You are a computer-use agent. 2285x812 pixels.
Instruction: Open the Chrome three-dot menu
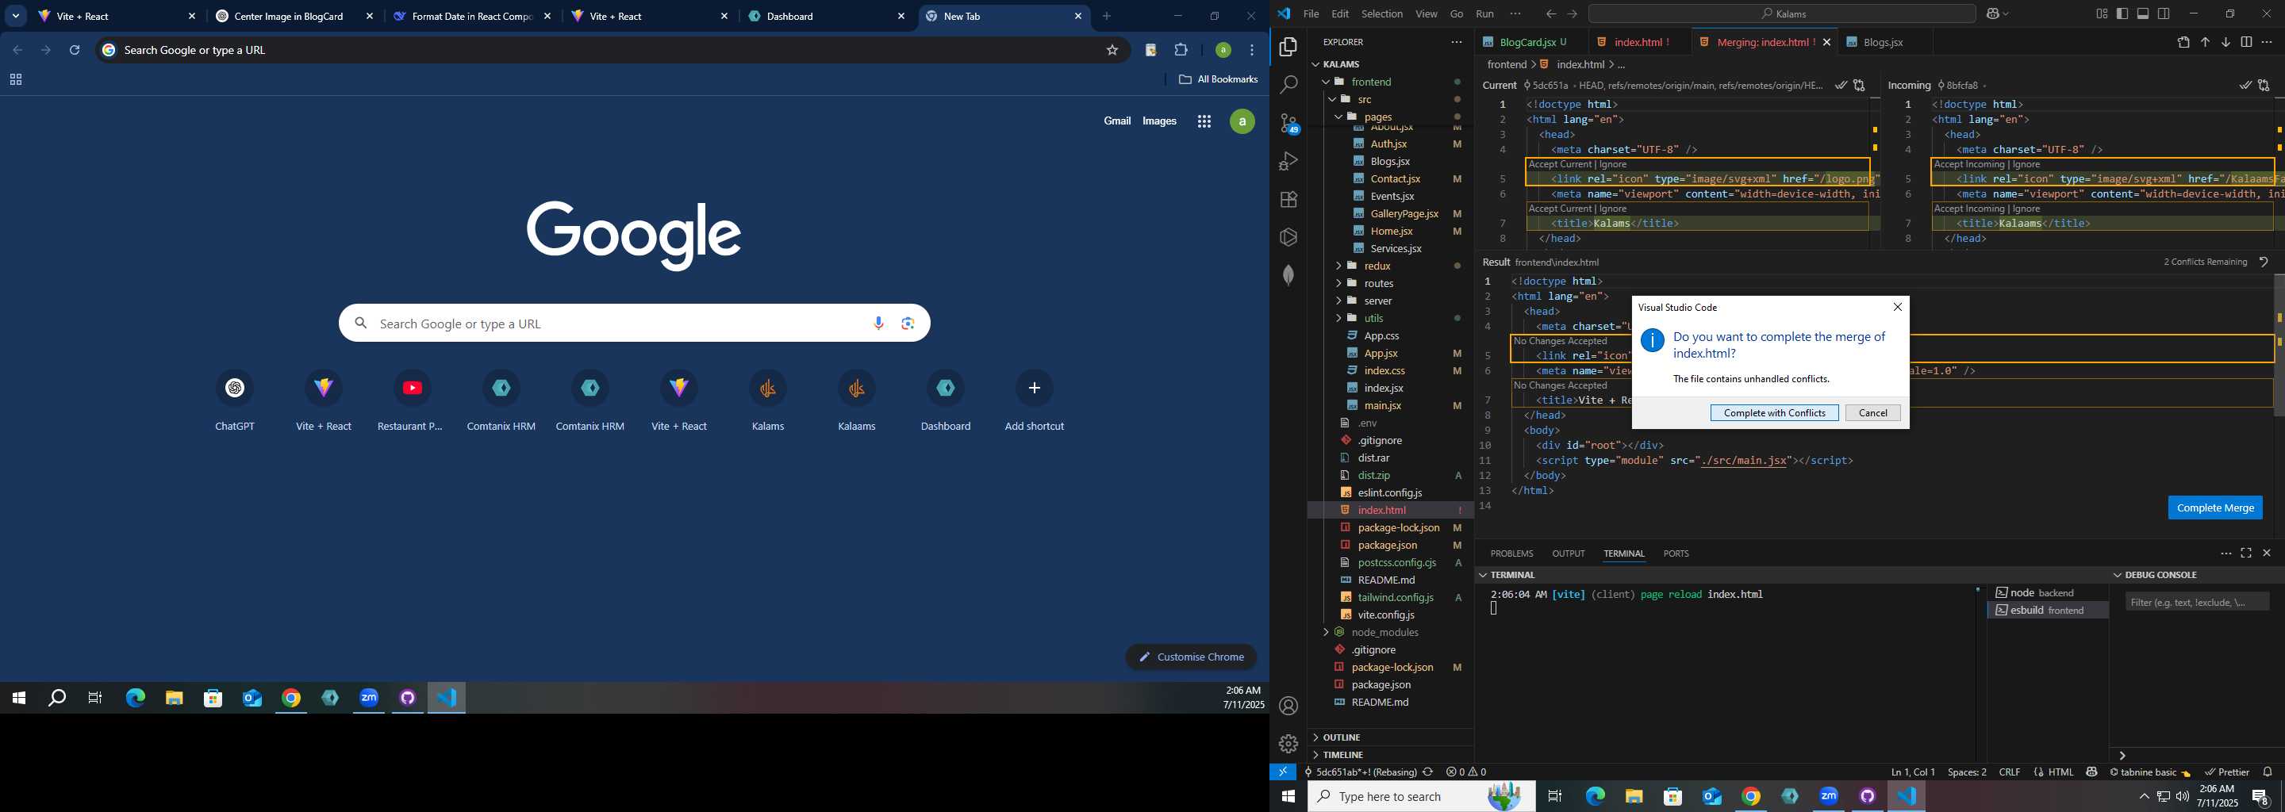pos(1252,50)
